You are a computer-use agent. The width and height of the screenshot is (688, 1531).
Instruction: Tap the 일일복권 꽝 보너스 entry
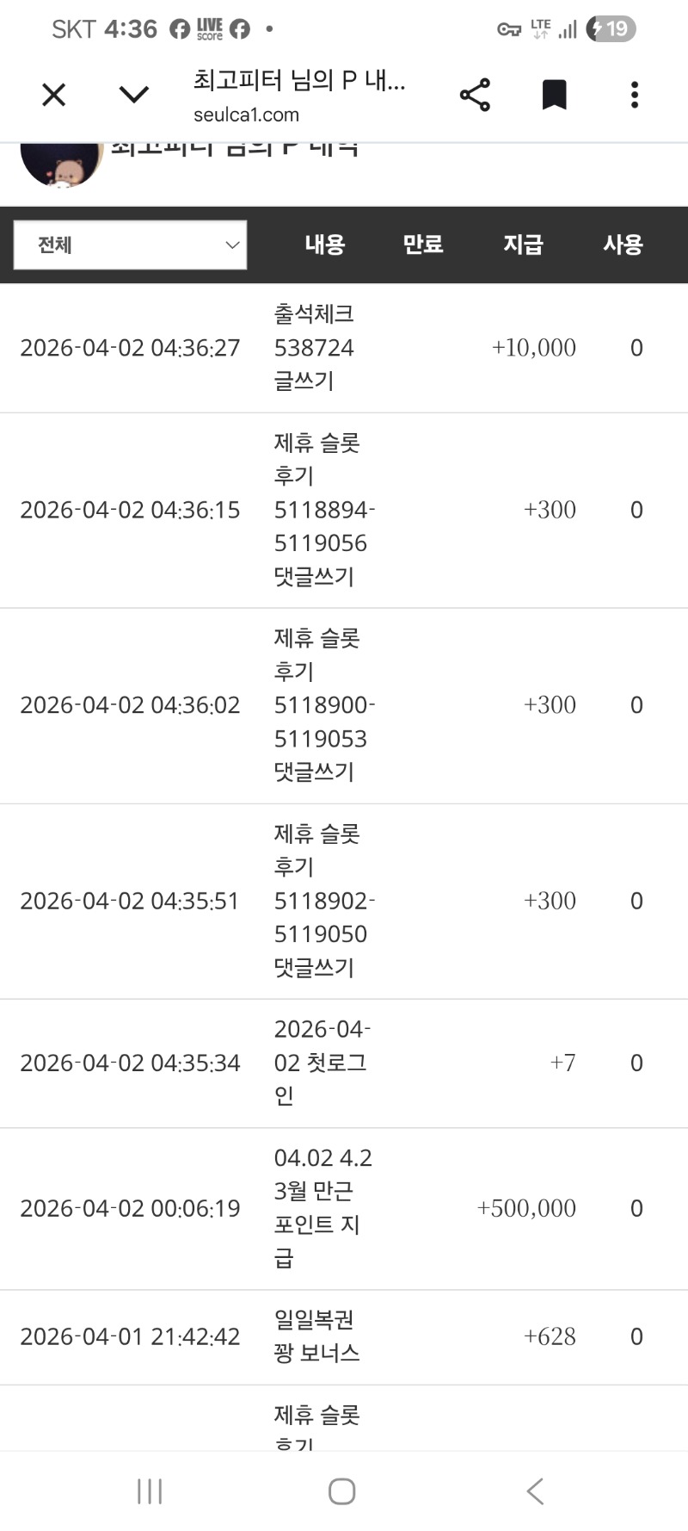pyautogui.click(x=316, y=1336)
